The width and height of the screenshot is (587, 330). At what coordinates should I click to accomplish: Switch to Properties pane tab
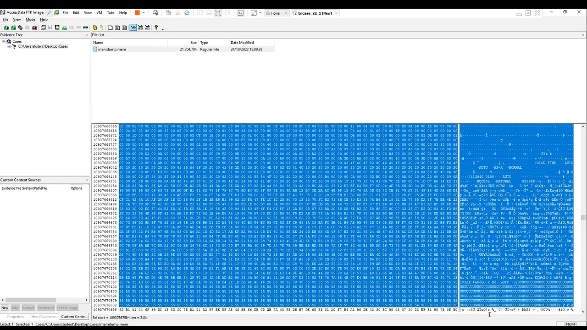[x=15, y=317]
